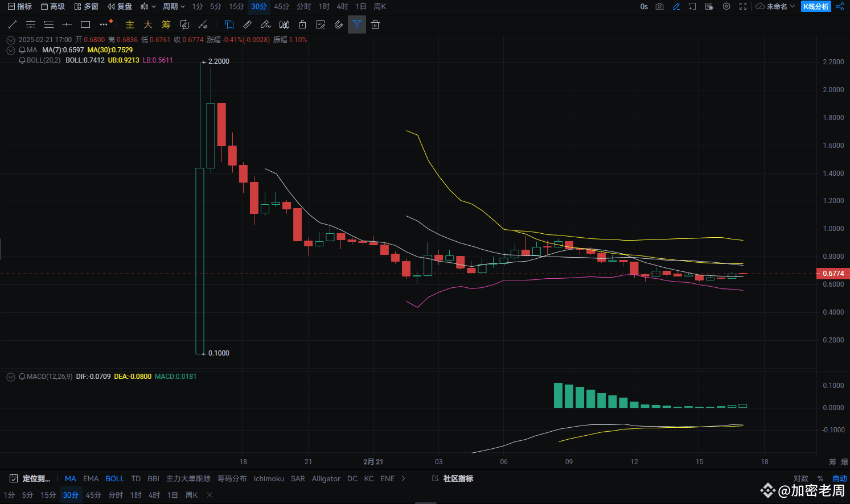Click the edit note icon

321,24
